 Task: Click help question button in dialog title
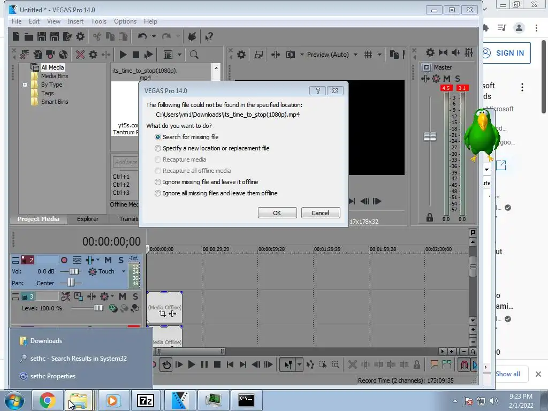(317, 91)
